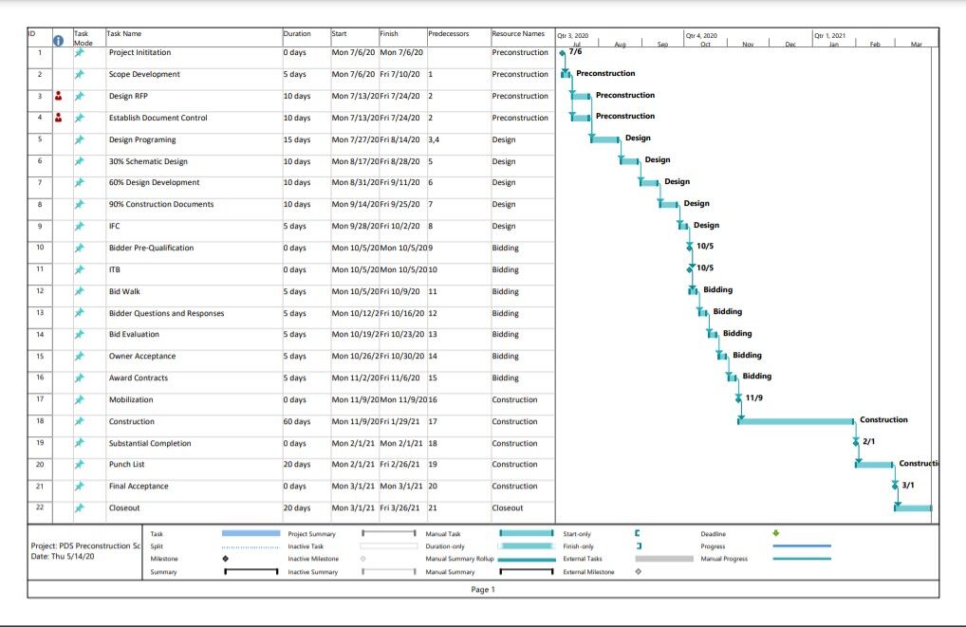This screenshot has height=627, width=966.
Task: Click the task mode pin icon for Punch List
Action: pos(79,465)
